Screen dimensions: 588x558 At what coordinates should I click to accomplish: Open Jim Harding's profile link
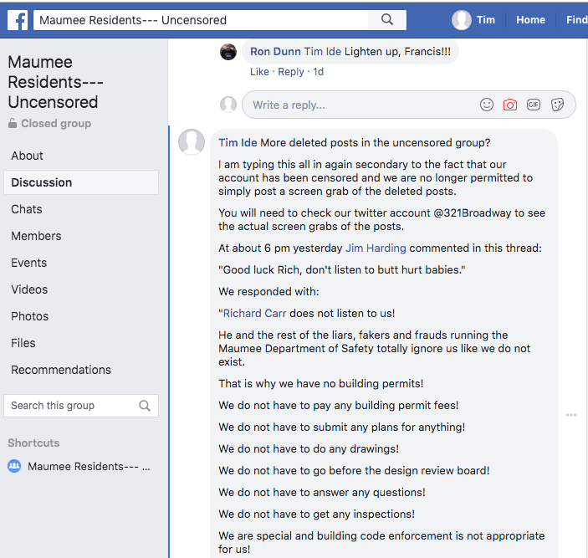(376, 248)
